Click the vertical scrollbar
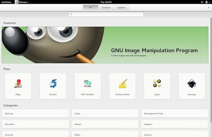The height and width of the screenshot is (137, 212). [211, 70]
